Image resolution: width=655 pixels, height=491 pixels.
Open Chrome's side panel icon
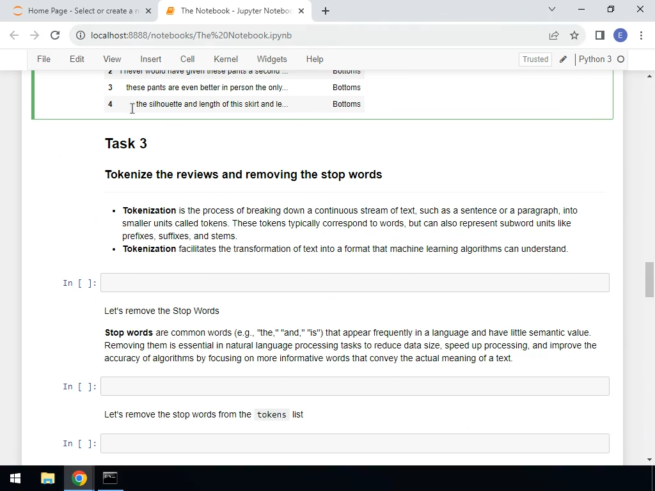599,35
